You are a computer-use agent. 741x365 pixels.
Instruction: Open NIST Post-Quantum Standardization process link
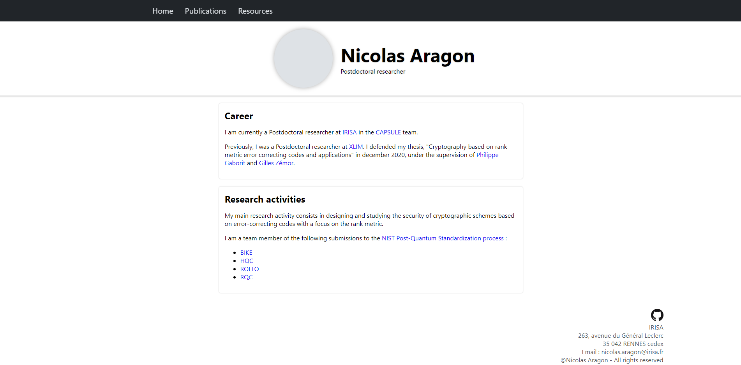click(443, 238)
